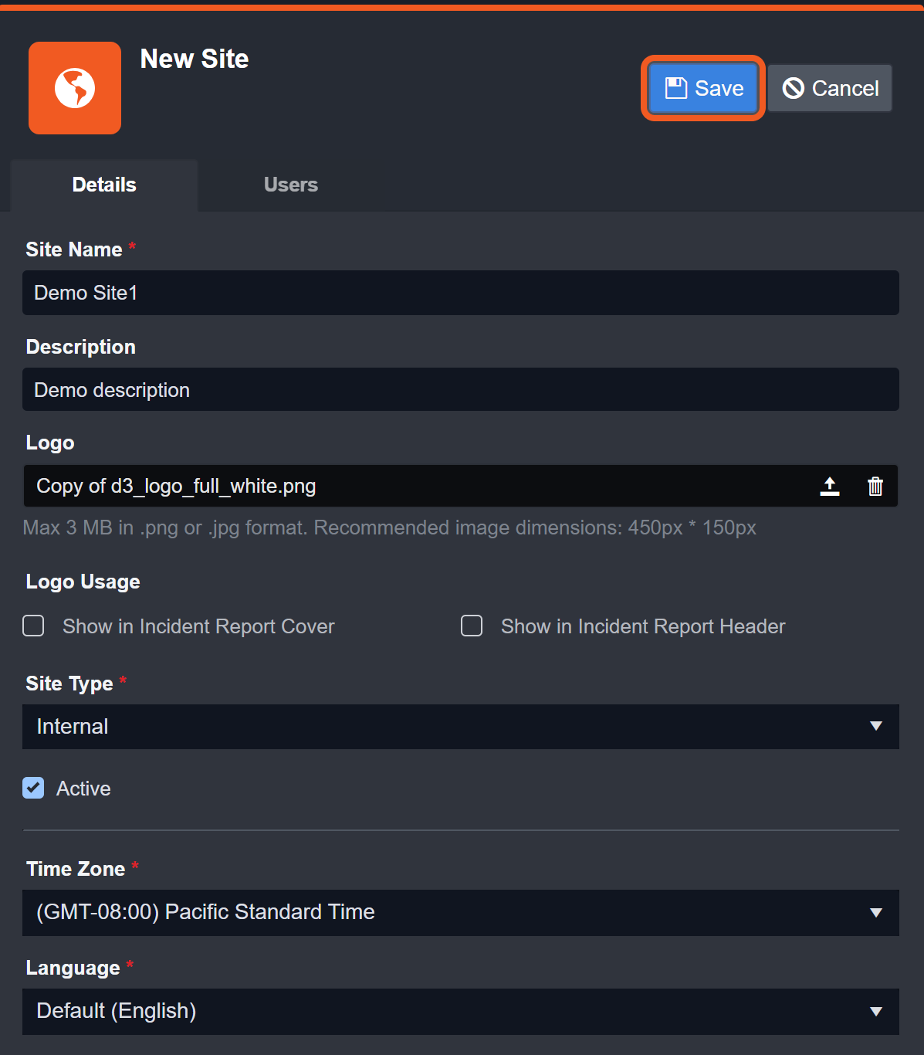Click the circle-slash icon in Cancel
Screen dimensions: 924x1055
[794, 88]
